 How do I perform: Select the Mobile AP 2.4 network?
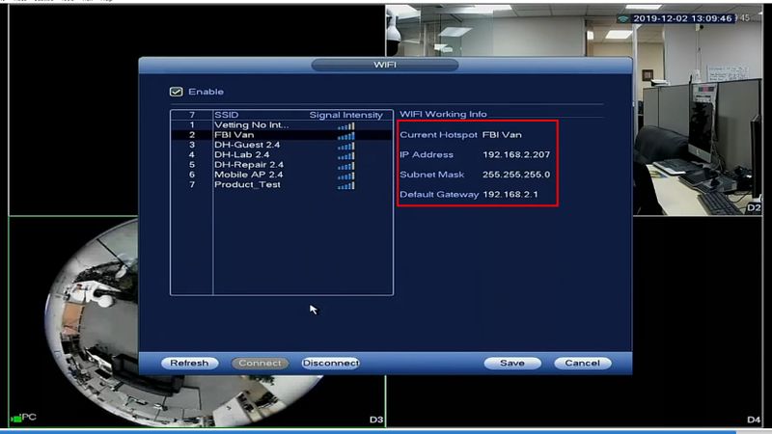pyautogui.click(x=282, y=175)
